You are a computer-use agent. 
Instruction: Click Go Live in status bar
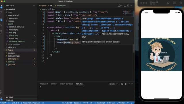(x=111, y=103)
